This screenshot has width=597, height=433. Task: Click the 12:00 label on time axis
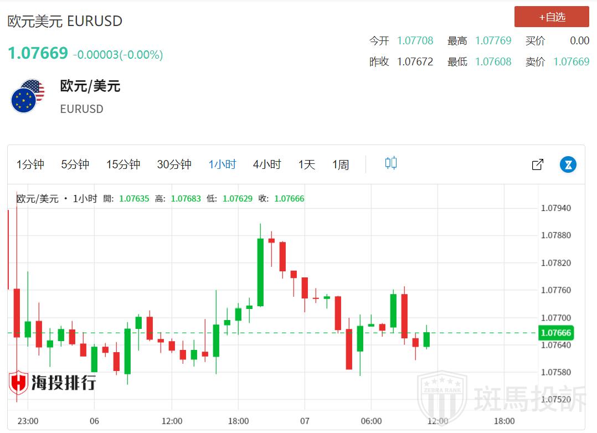(x=172, y=421)
